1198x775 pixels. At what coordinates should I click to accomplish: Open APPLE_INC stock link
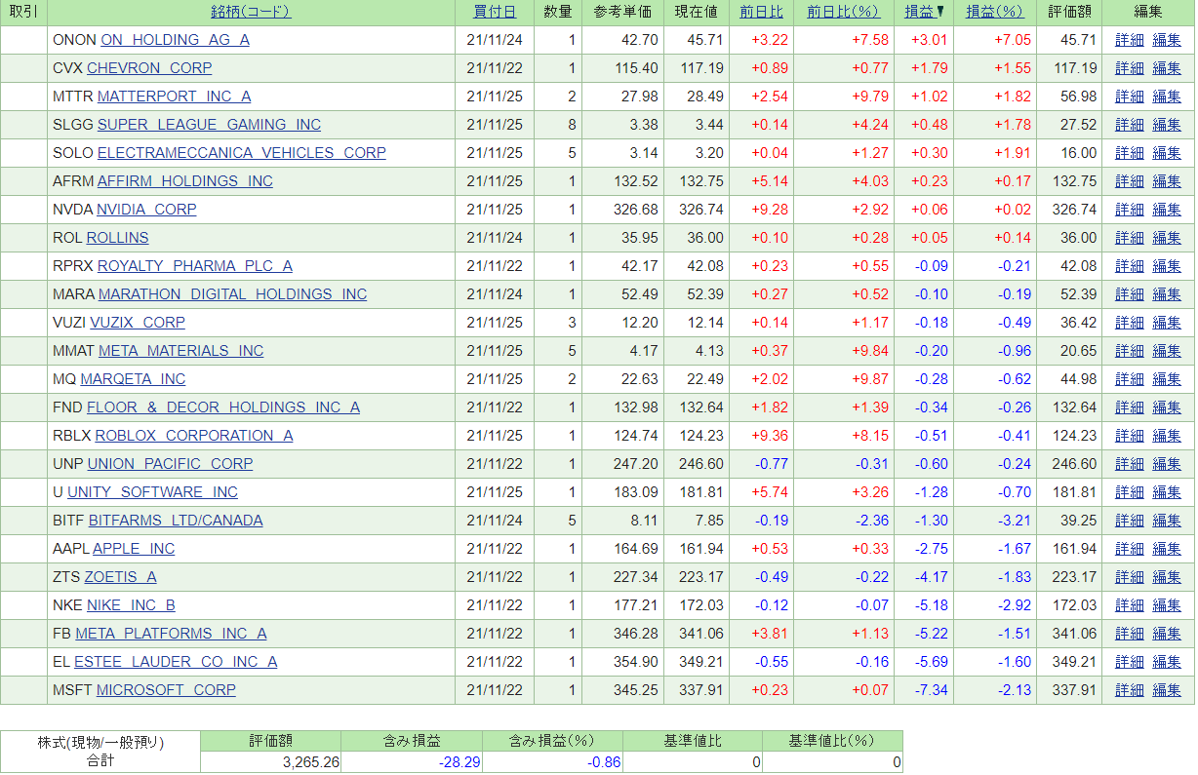click(x=134, y=549)
